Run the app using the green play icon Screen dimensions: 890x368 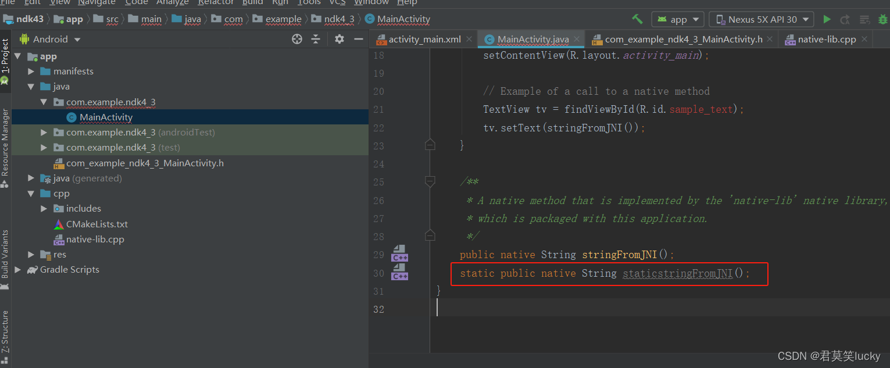pos(827,19)
